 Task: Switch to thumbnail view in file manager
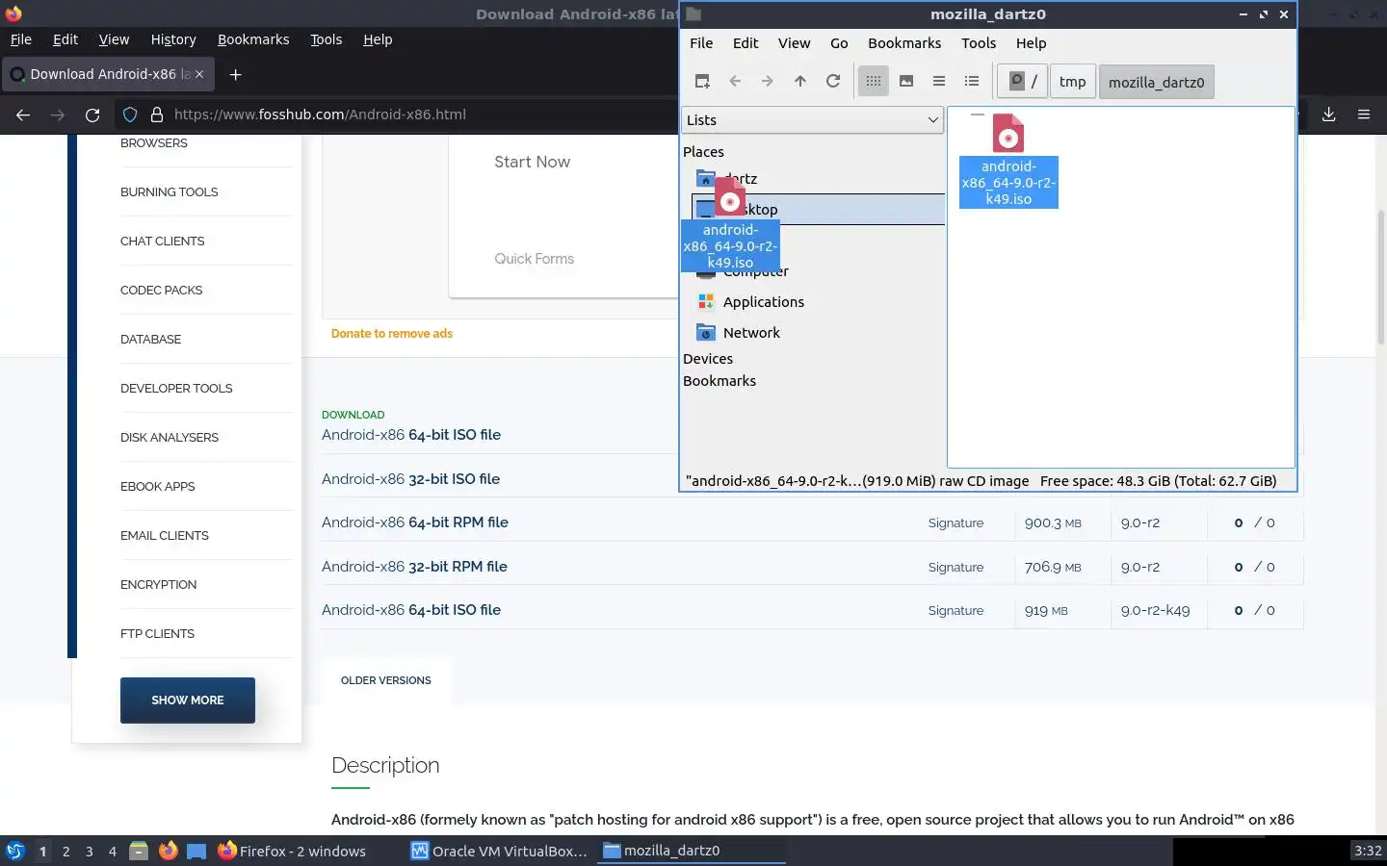click(906, 82)
